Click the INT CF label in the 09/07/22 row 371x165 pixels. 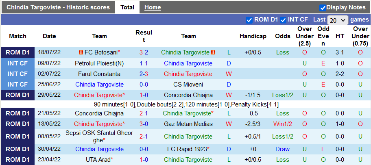pos(18,63)
